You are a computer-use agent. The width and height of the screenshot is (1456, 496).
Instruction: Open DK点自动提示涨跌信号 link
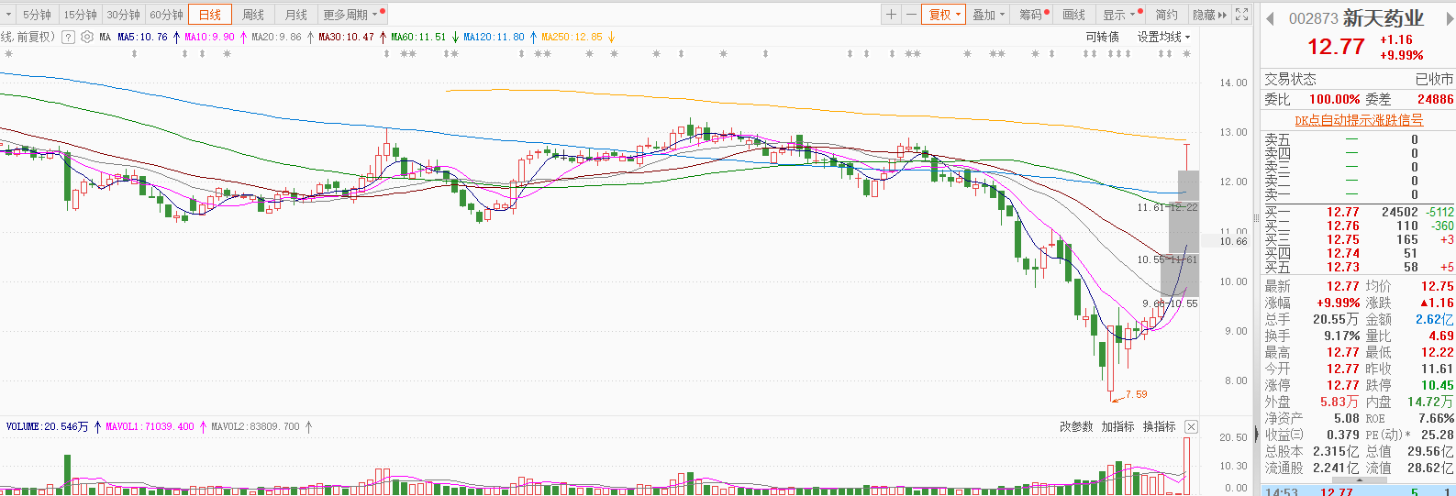click(x=1359, y=120)
